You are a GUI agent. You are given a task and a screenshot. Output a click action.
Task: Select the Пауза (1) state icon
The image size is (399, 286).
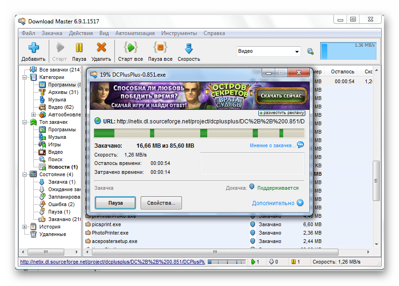[x=42, y=212]
